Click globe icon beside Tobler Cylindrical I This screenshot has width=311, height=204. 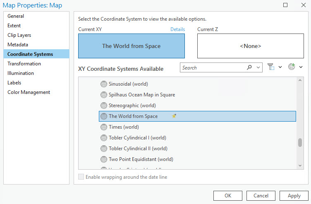click(103, 138)
